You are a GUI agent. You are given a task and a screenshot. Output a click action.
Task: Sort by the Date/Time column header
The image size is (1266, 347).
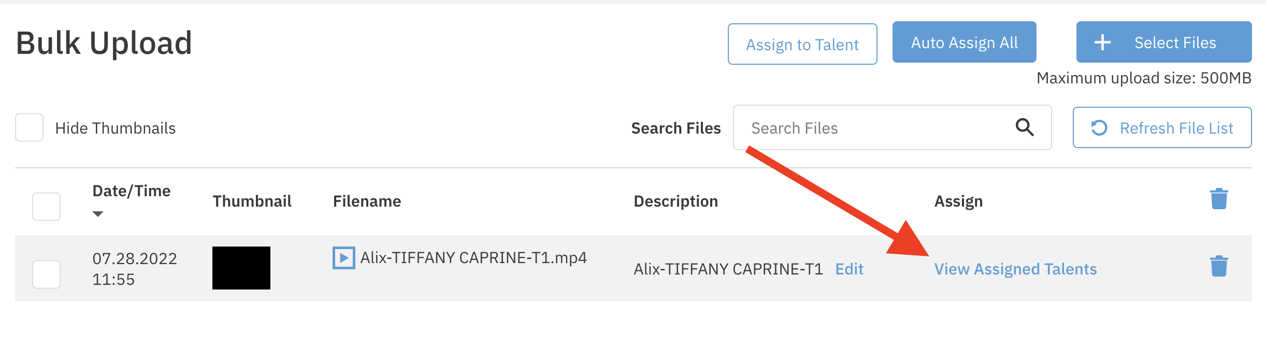(x=131, y=191)
